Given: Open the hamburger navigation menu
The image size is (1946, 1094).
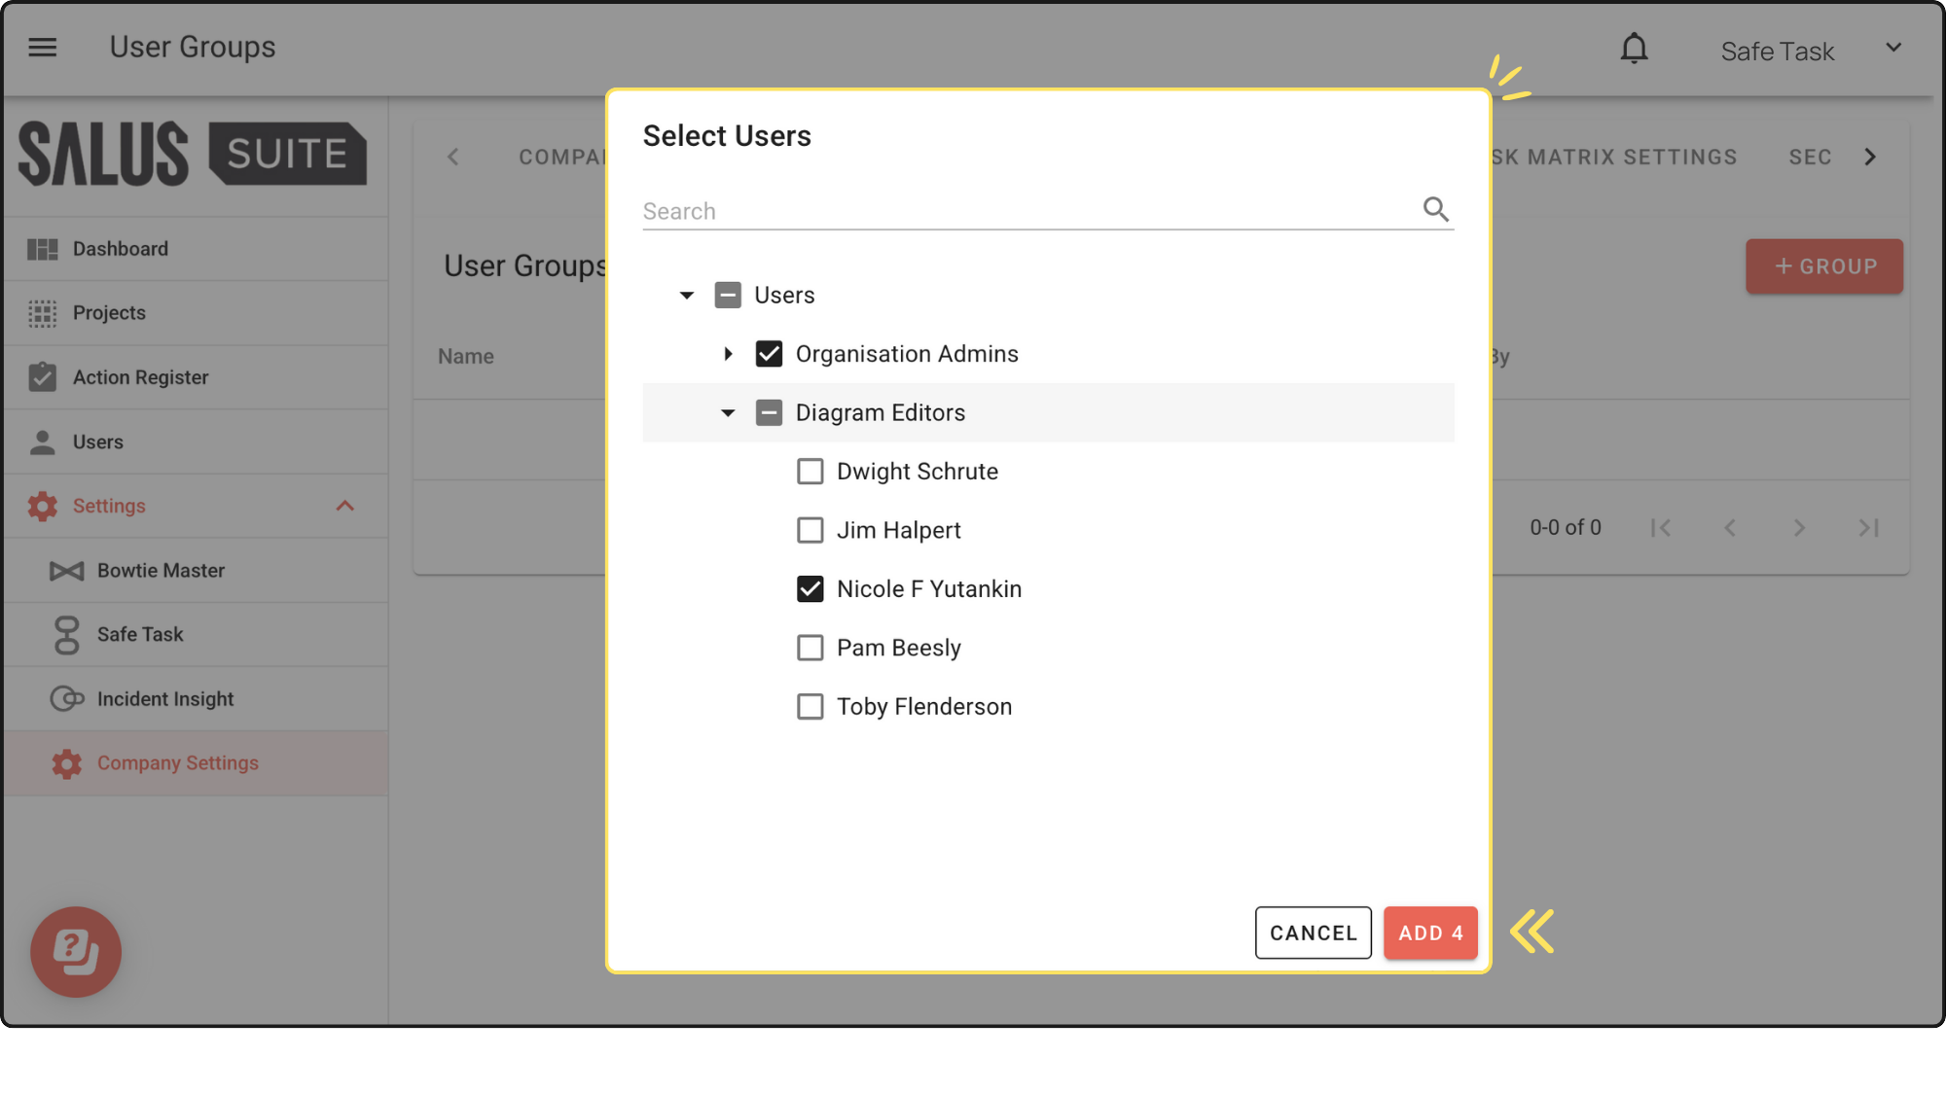Looking at the screenshot, I should pyautogui.click(x=42, y=47).
